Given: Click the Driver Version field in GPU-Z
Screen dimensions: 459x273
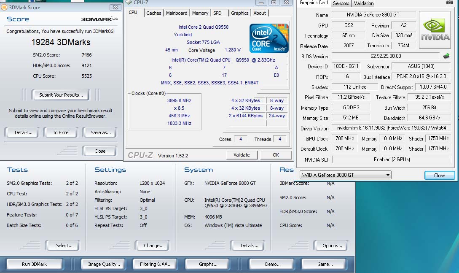Looking at the screenshot, I should tap(392, 128).
